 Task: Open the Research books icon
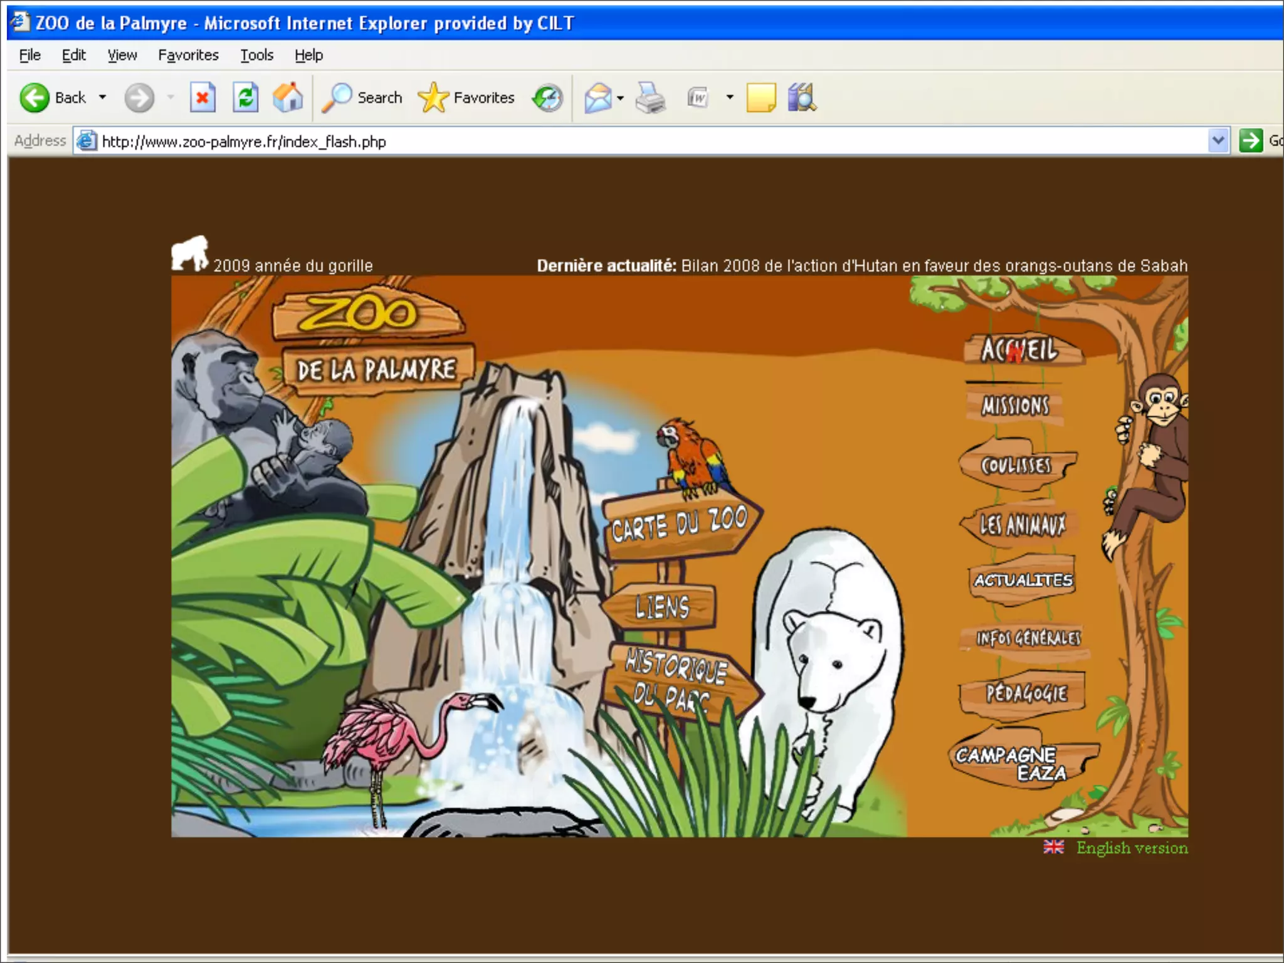tap(801, 98)
